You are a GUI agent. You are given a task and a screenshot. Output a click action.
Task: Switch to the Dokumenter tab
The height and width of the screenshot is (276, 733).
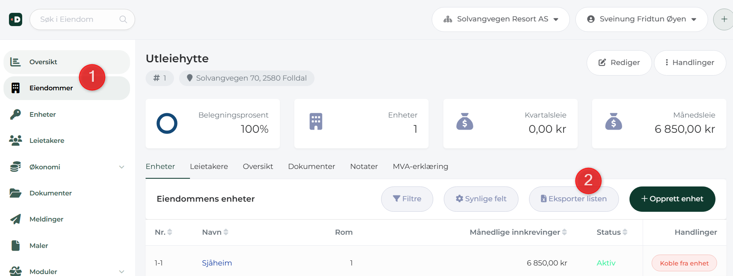(x=311, y=167)
